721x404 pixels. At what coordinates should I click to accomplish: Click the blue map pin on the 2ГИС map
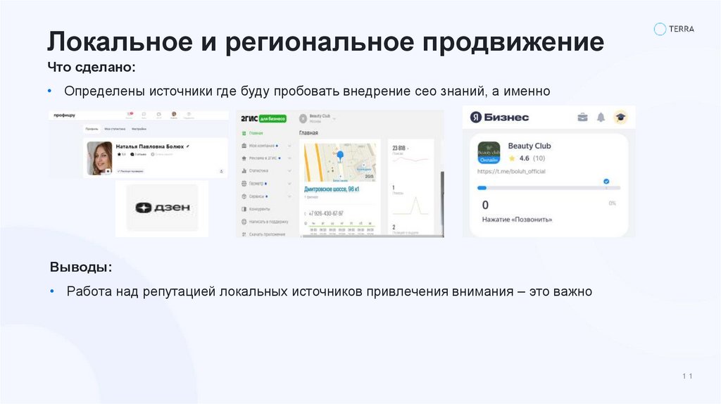point(340,156)
